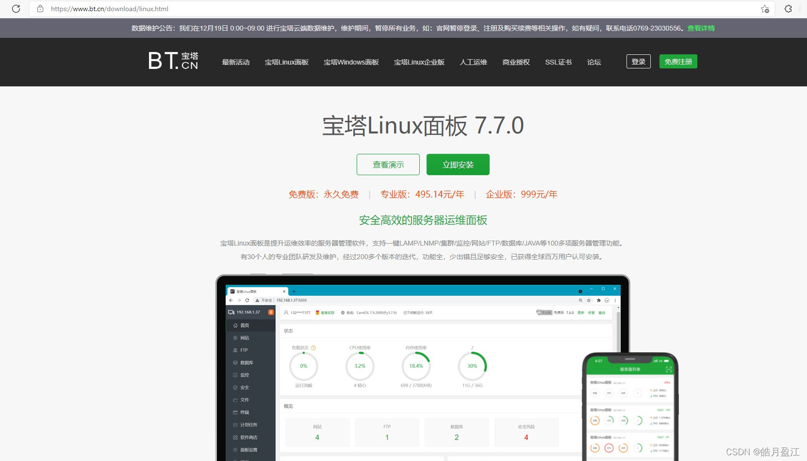The image size is (807, 461).
Task: Click the 3.2% CPU使用率 gauge
Action: coord(360,366)
